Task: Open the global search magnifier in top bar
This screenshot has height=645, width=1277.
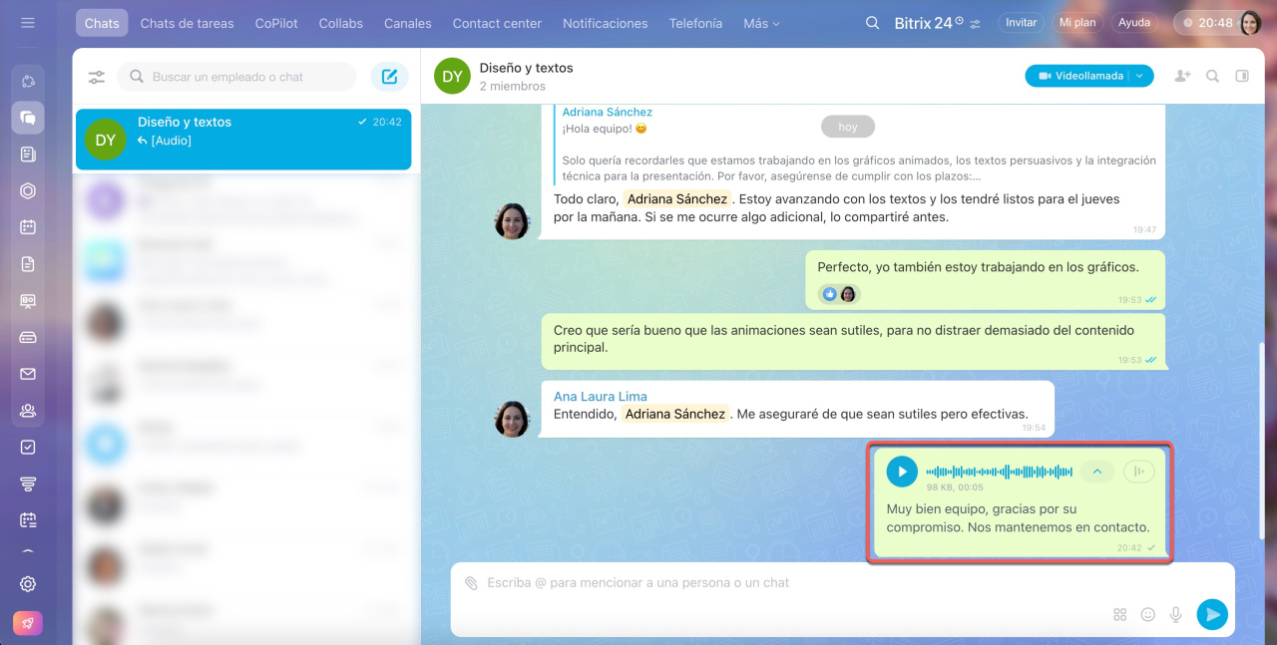Action: (x=873, y=23)
